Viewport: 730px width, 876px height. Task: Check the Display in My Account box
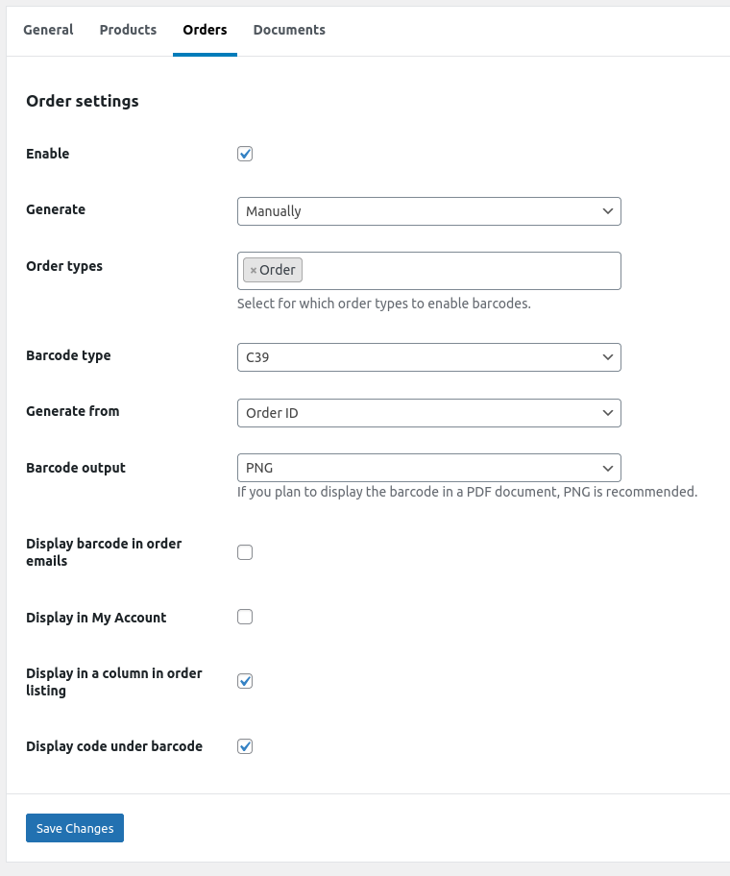click(x=245, y=617)
